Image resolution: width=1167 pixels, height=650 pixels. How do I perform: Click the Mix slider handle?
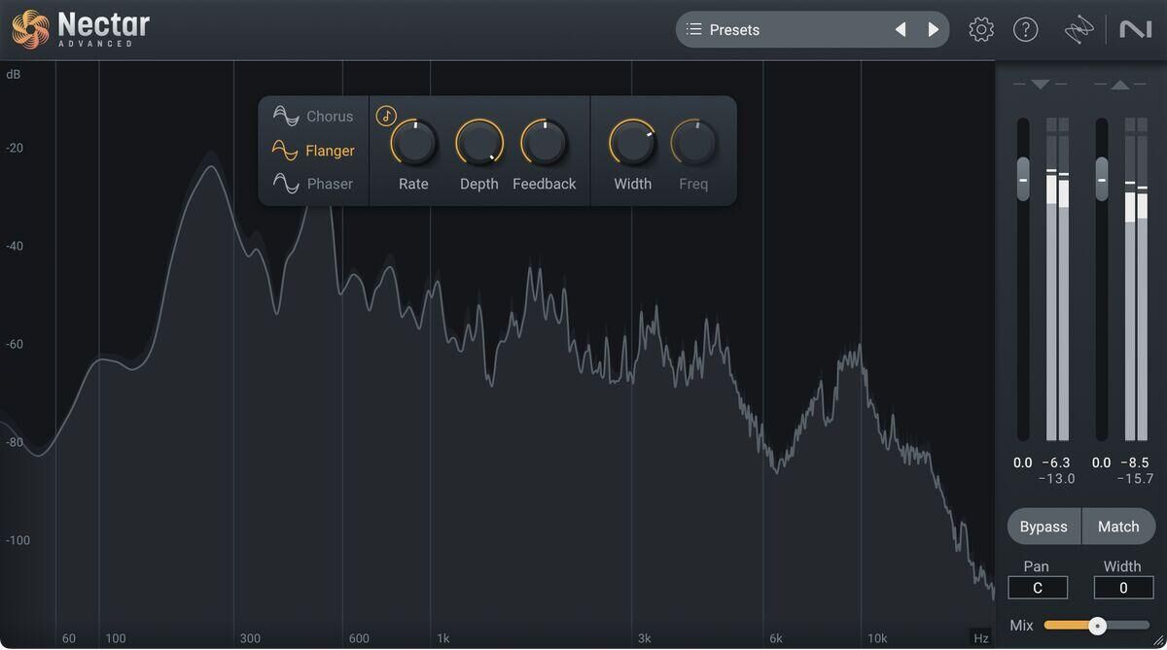1097,626
